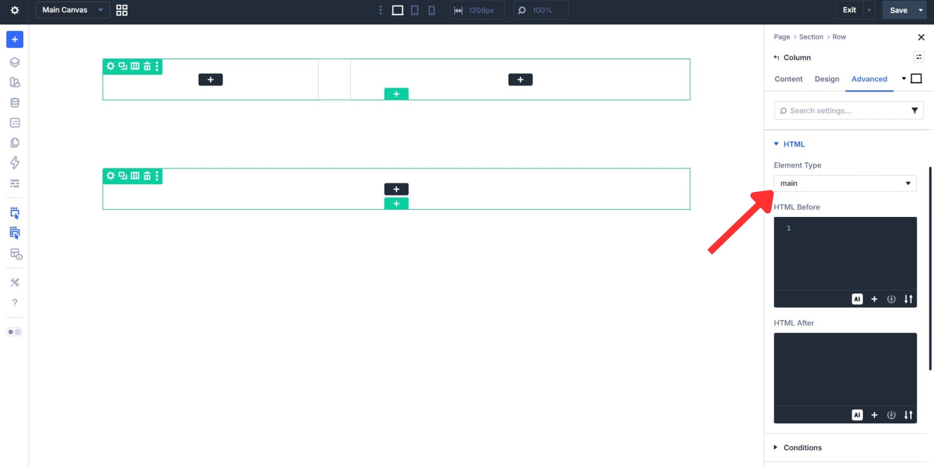The width and height of the screenshot is (934, 467).
Task: Switch to tablet preview mode
Action: point(415,10)
